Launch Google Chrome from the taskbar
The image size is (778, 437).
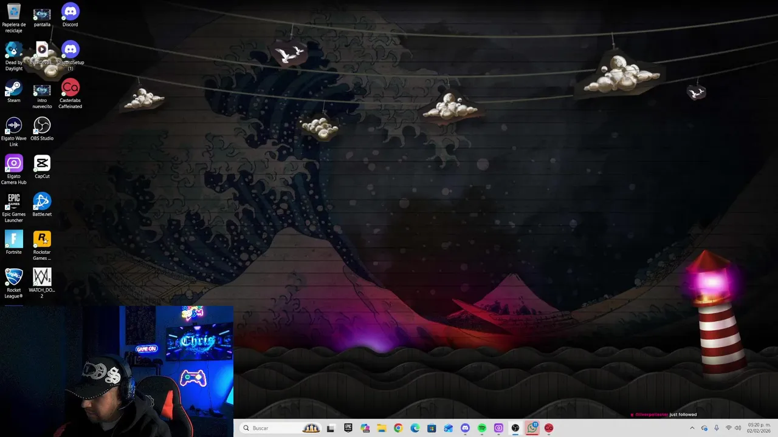[x=398, y=428]
